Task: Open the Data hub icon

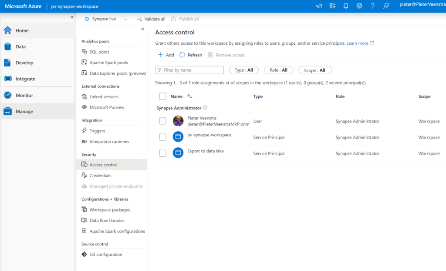Action: tap(8, 46)
